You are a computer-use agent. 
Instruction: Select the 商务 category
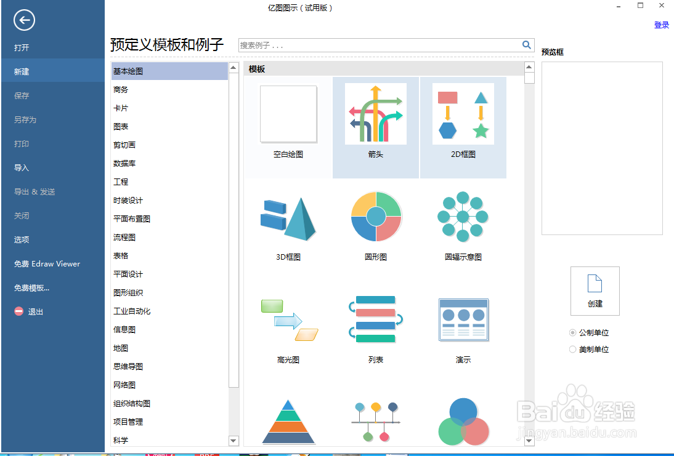[169, 90]
